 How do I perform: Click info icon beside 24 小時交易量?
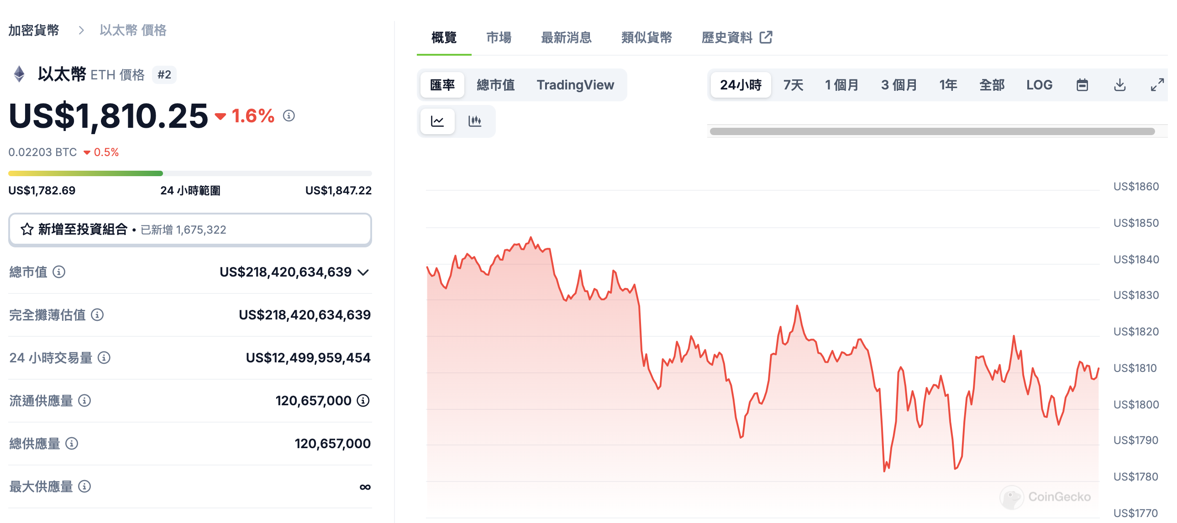point(104,358)
